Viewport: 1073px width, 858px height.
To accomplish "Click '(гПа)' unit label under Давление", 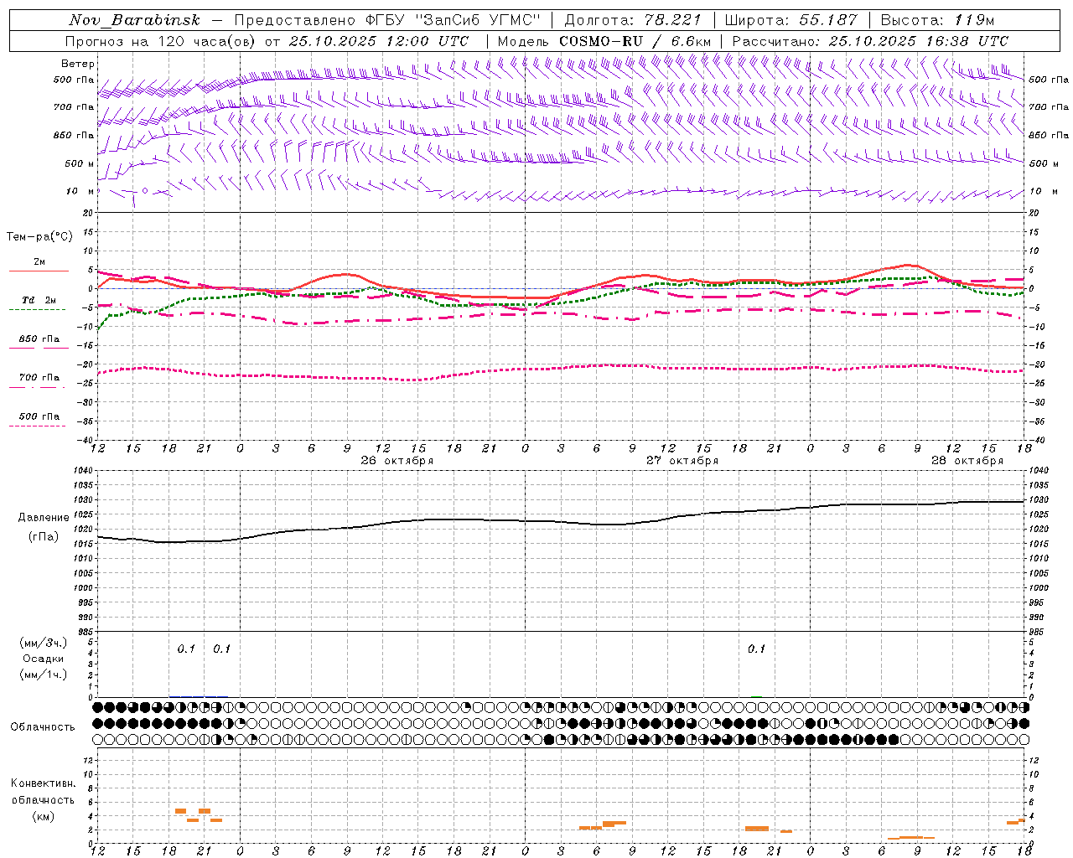I will pyautogui.click(x=44, y=537).
